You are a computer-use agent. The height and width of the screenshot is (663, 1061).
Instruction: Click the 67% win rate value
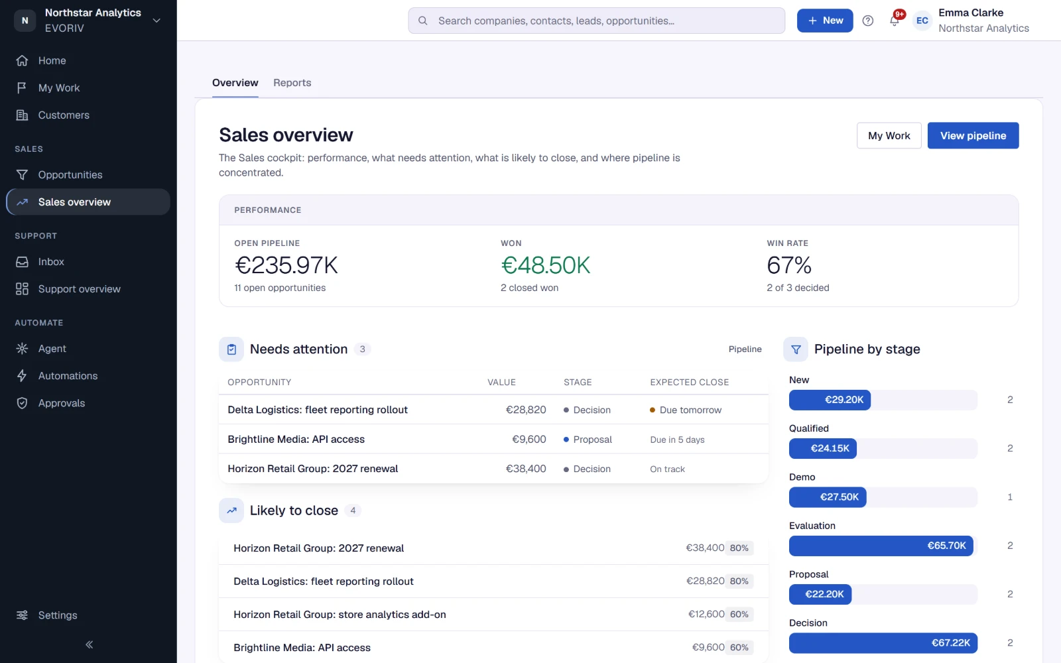[x=789, y=265]
